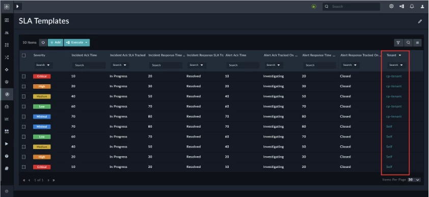Viewport: 429px width, 197px height.
Task: Open the four-squares widgets sidebar icon
Action: coord(7,131)
